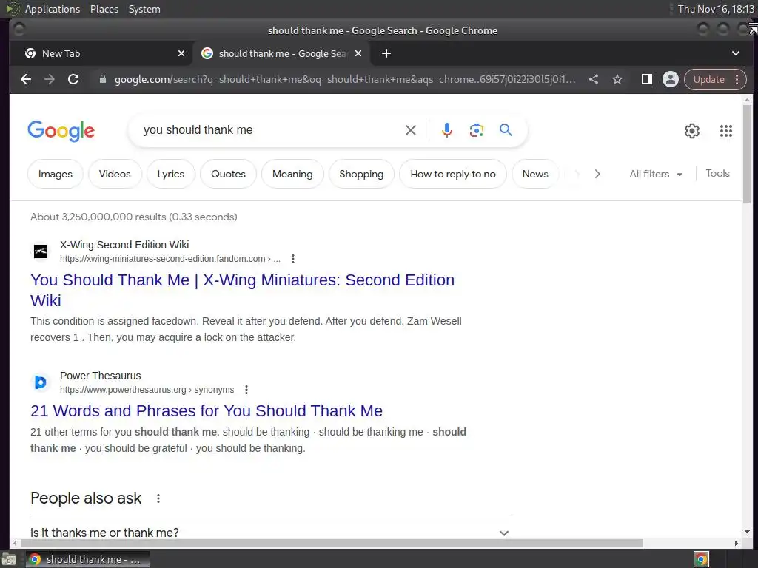Viewport: 758px width, 568px height.
Task: Click the About 3,250,000,000 results text
Action: 134,217
